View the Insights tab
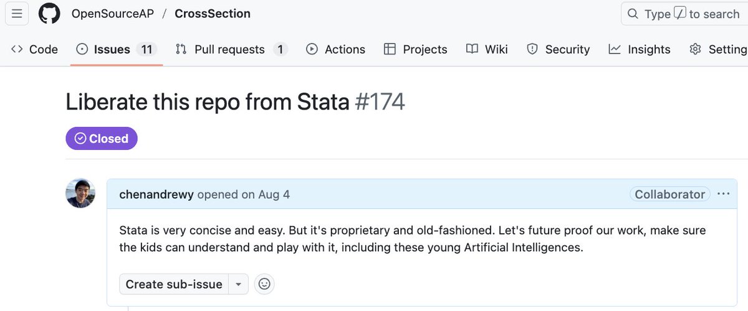 pyautogui.click(x=640, y=49)
